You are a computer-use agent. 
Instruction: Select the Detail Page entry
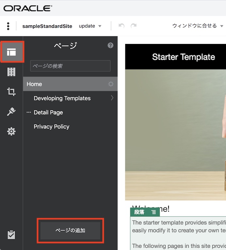[x=48, y=112]
